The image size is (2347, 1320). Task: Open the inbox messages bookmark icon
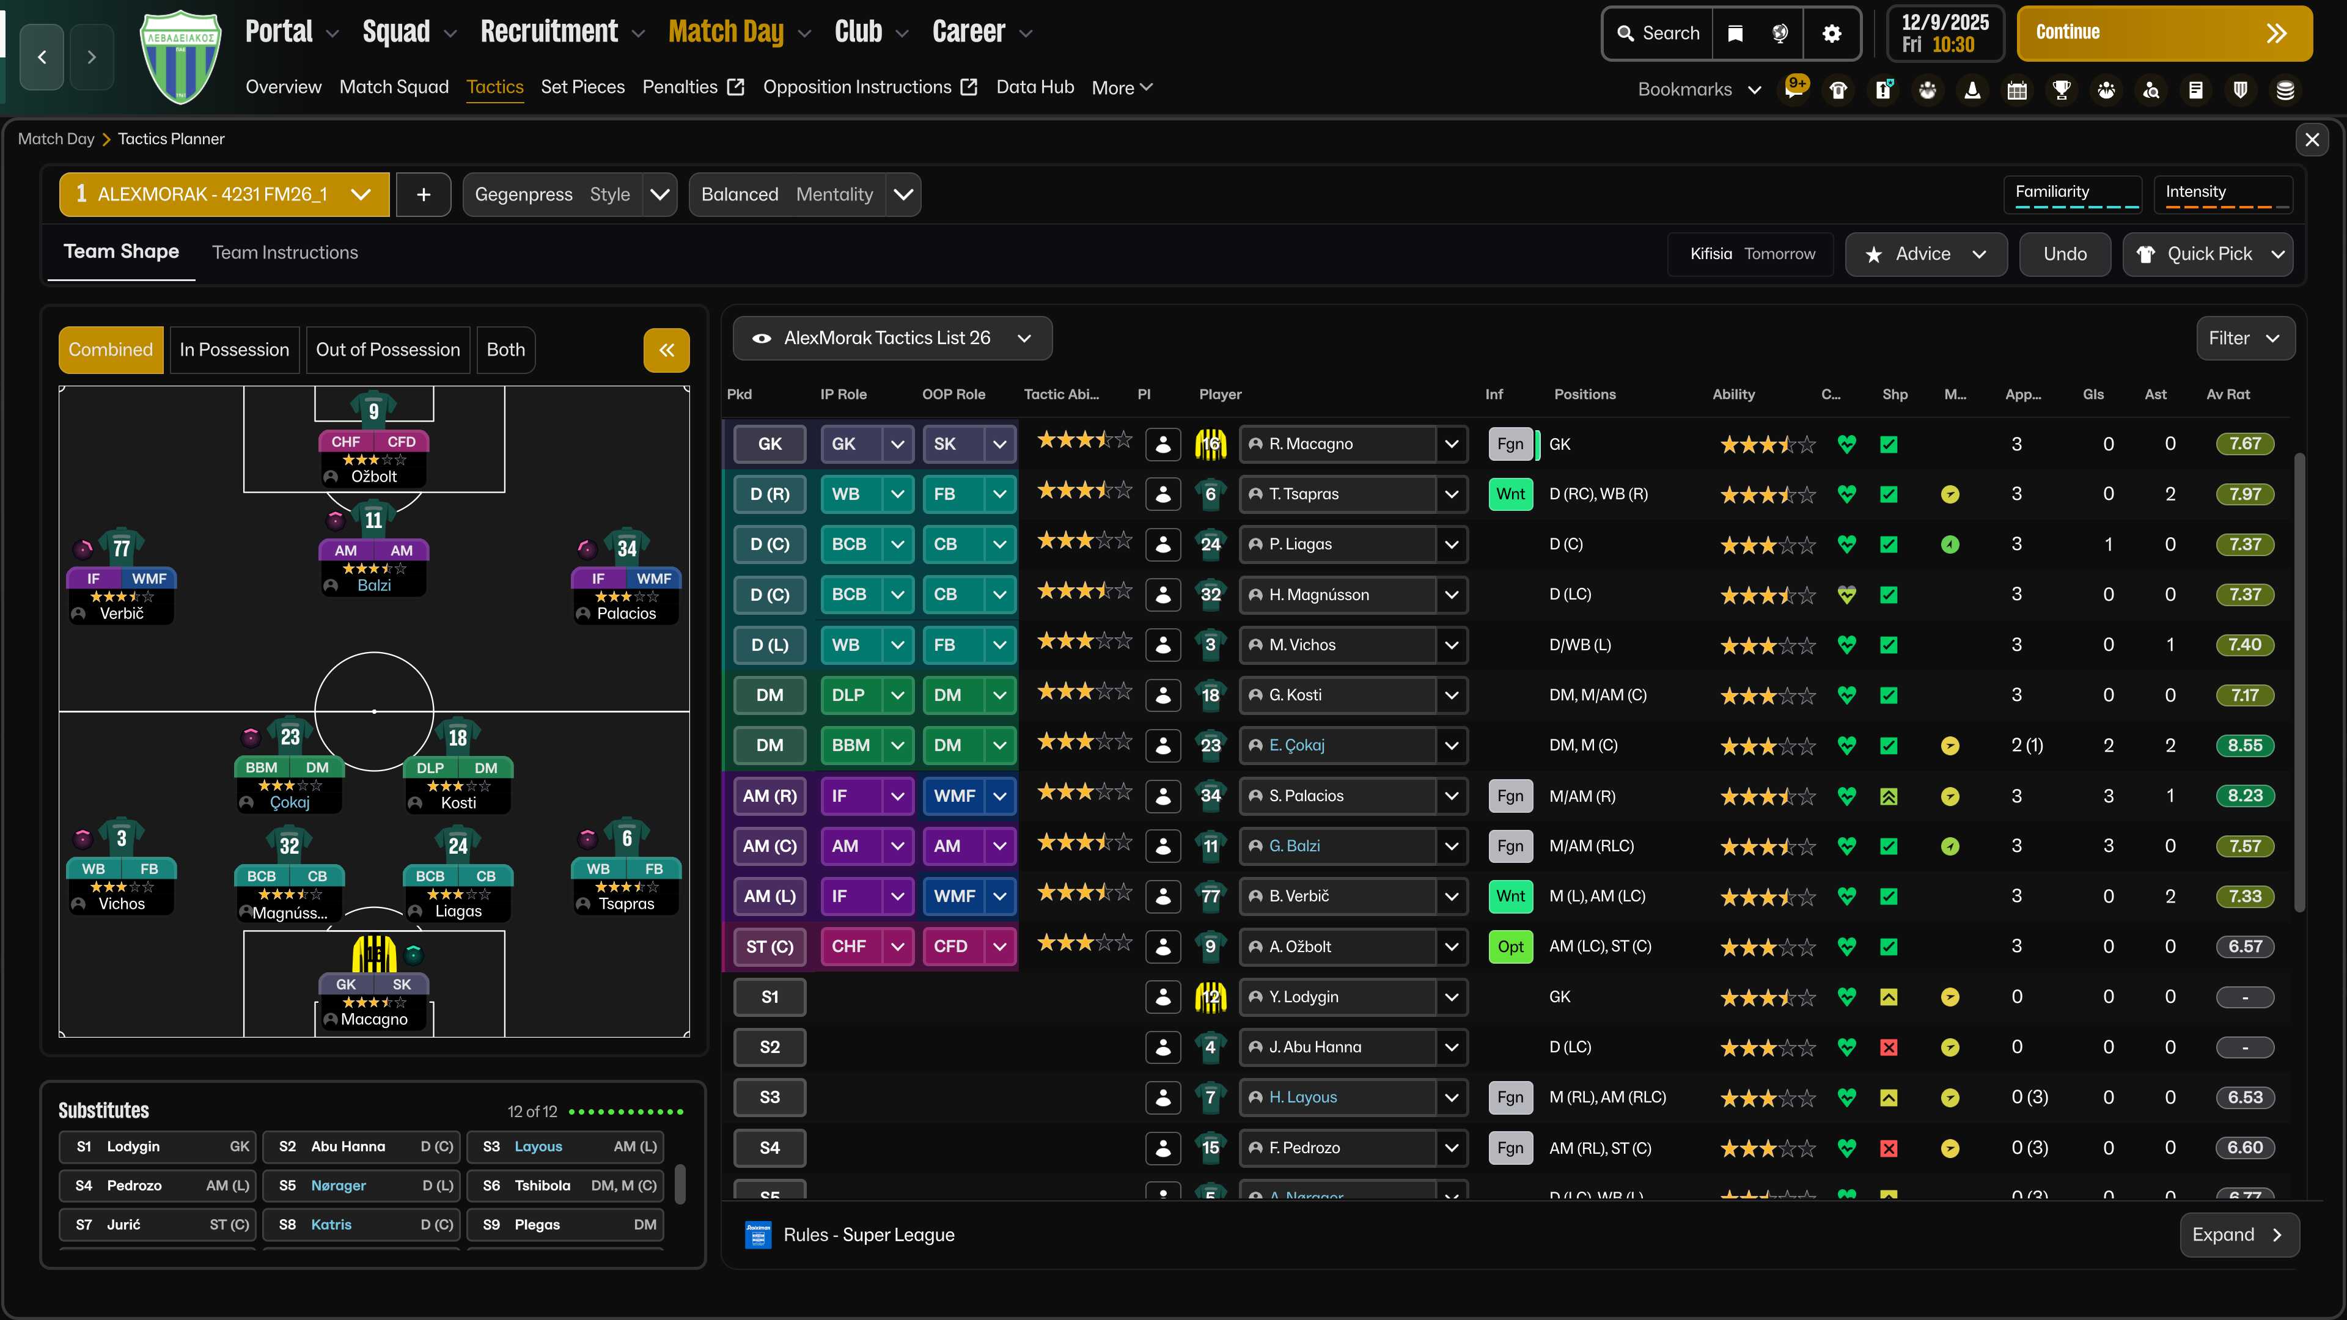pyautogui.click(x=1794, y=89)
